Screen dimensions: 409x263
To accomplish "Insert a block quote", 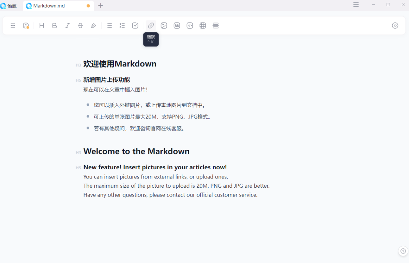I will coord(177,26).
